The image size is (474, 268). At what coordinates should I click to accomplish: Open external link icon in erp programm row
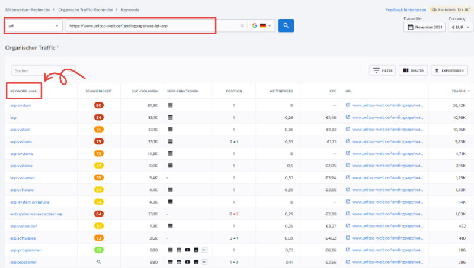coord(348,262)
